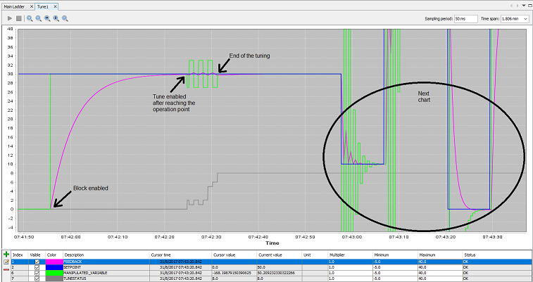This screenshot has height=282, width=533.
Task: Maximize the editor panel
Action: pos(529,6)
